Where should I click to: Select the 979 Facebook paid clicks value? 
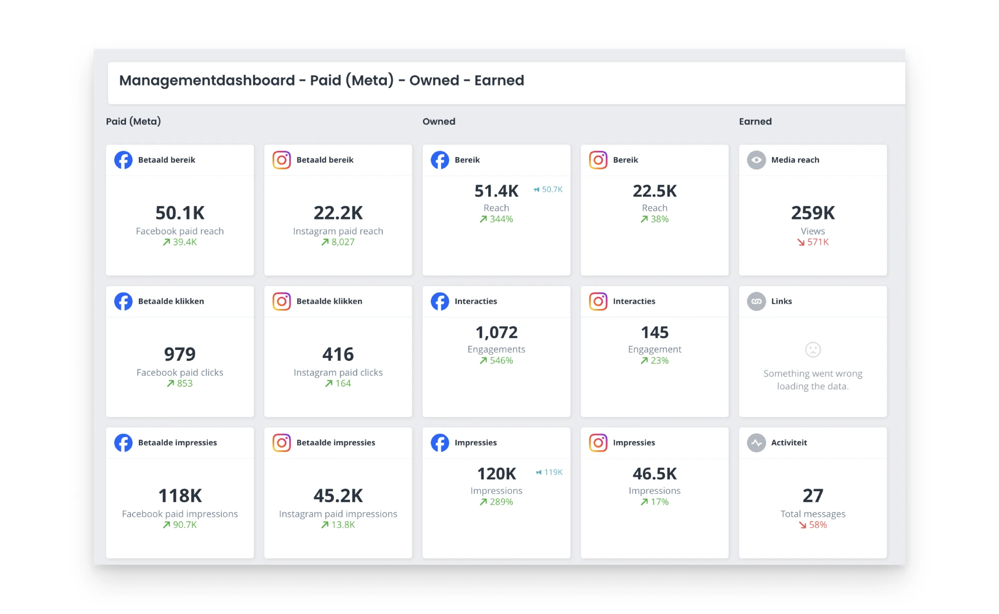point(180,354)
